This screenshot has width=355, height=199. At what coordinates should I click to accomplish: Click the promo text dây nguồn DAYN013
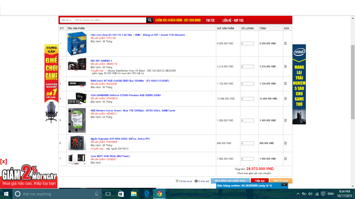click(x=116, y=149)
